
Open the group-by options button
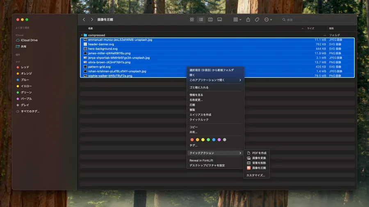pyautogui.click(x=237, y=20)
